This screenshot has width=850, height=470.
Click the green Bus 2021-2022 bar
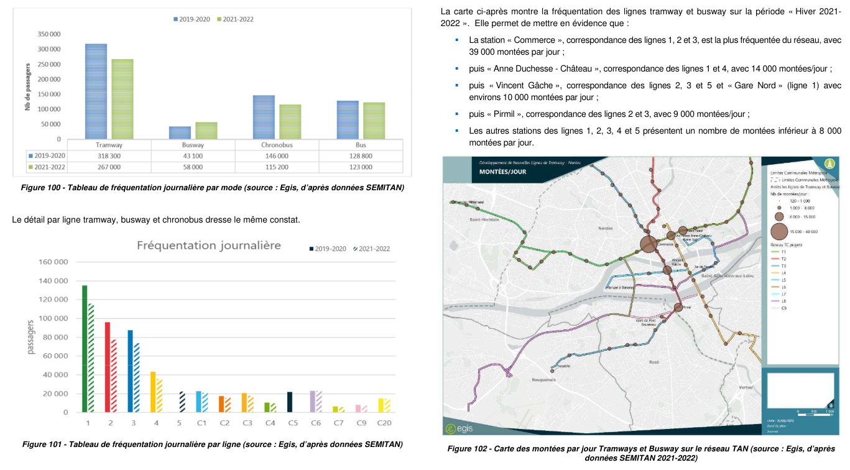374,121
